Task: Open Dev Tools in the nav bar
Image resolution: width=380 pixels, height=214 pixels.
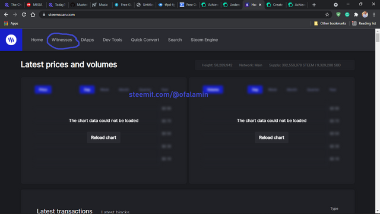Action: pos(112,40)
